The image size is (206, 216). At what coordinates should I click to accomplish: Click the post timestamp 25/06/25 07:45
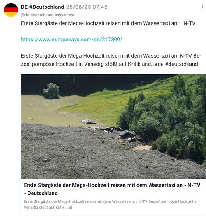(87, 7)
